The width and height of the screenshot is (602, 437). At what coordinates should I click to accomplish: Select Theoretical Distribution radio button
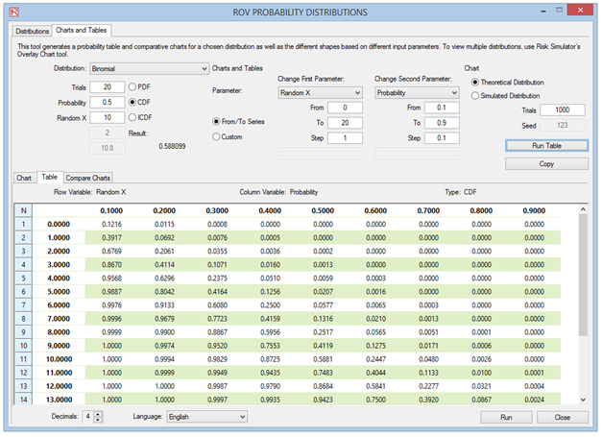[508, 83]
